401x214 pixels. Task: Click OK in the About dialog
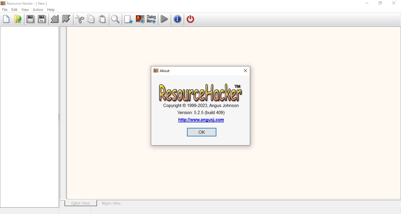pyautogui.click(x=202, y=132)
